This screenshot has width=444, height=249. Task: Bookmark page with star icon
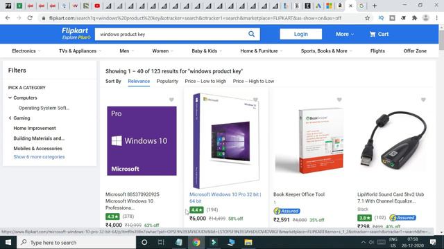367,18
